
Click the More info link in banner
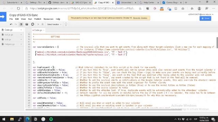(x=137, y=18)
